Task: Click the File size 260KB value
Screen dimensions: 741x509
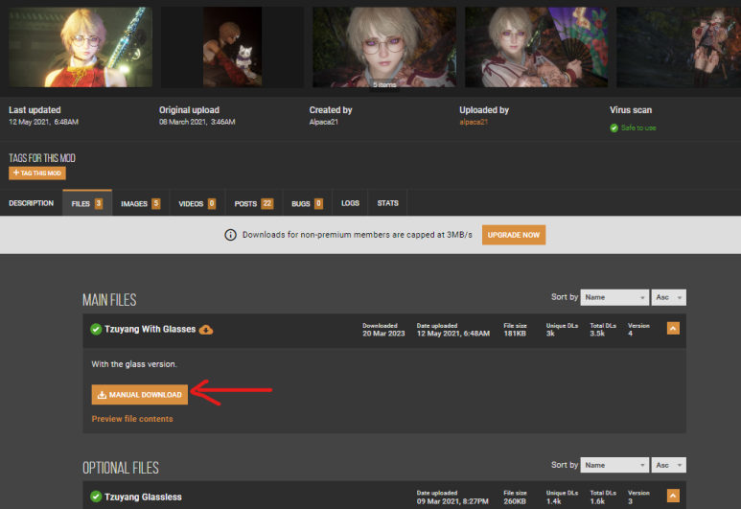Action: tap(515, 501)
